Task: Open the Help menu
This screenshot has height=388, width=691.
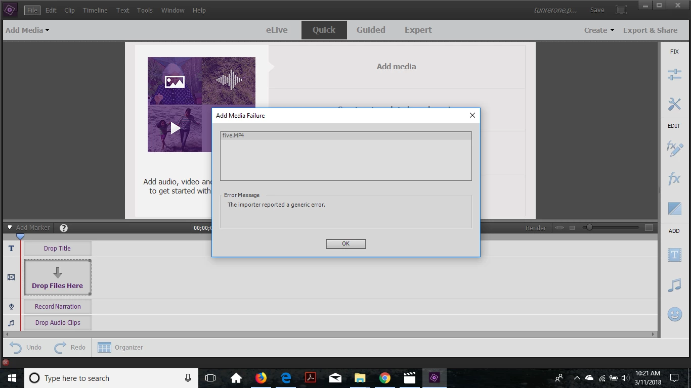Action: [199, 10]
